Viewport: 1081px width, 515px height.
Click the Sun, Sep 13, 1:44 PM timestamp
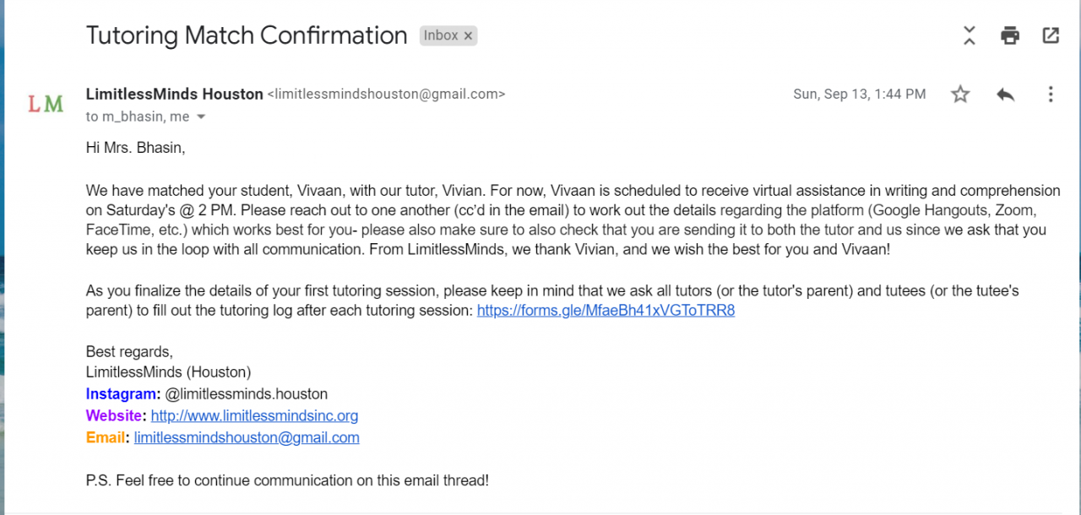(859, 95)
